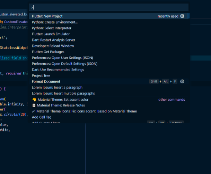The height and width of the screenshot is (174, 211).
Task: Click the 'required' keyword in code
Action: click(14, 73)
